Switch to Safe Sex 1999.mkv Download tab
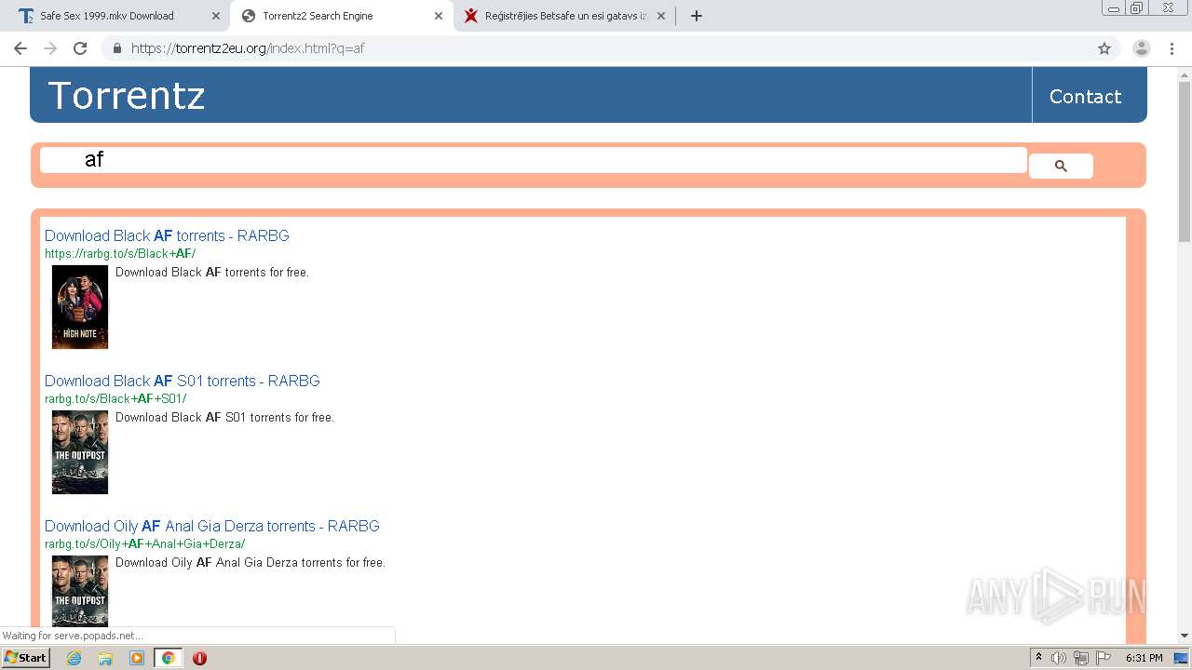Viewport: 1192px width, 670px height. tap(117, 16)
